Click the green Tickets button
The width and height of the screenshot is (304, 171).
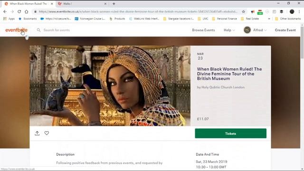pos(230,133)
